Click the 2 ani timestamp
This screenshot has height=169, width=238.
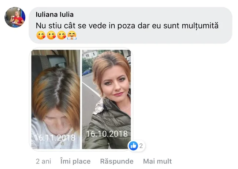click(x=44, y=161)
